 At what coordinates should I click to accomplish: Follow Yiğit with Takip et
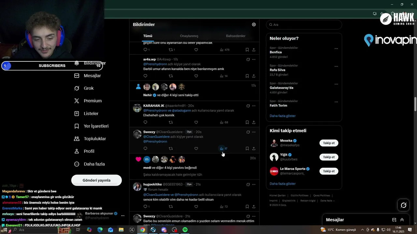(x=329, y=157)
